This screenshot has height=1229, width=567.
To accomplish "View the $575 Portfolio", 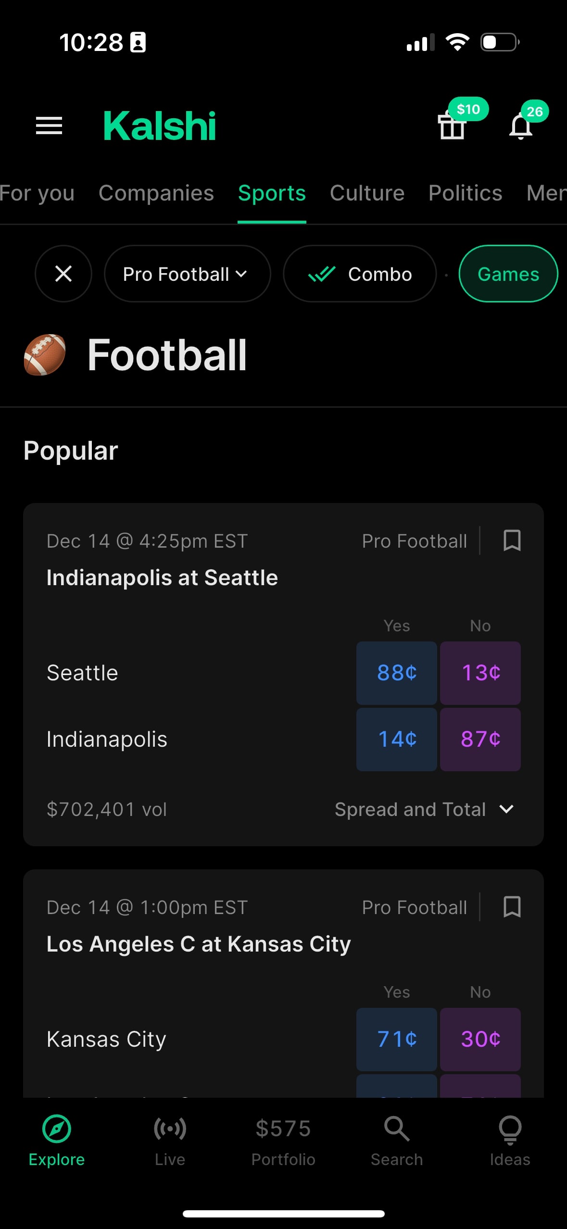I will pyautogui.click(x=283, y=1141).
